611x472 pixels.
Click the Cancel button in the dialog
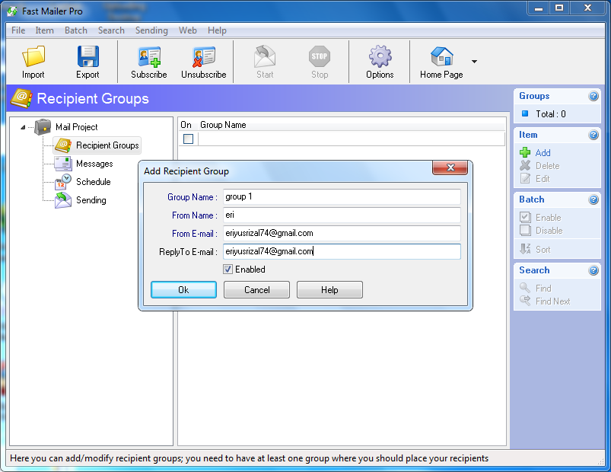[x=256, y=289]
